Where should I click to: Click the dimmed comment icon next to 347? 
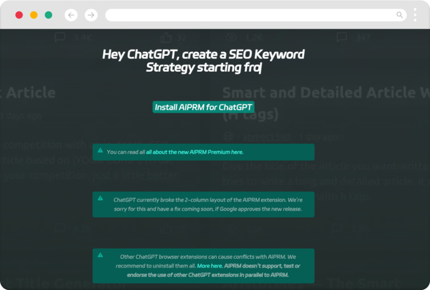342,37
